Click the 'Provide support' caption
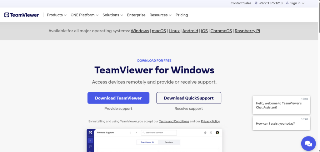This screenshot has width=320, height=152. pyautogui.click(x=118, y=108)
